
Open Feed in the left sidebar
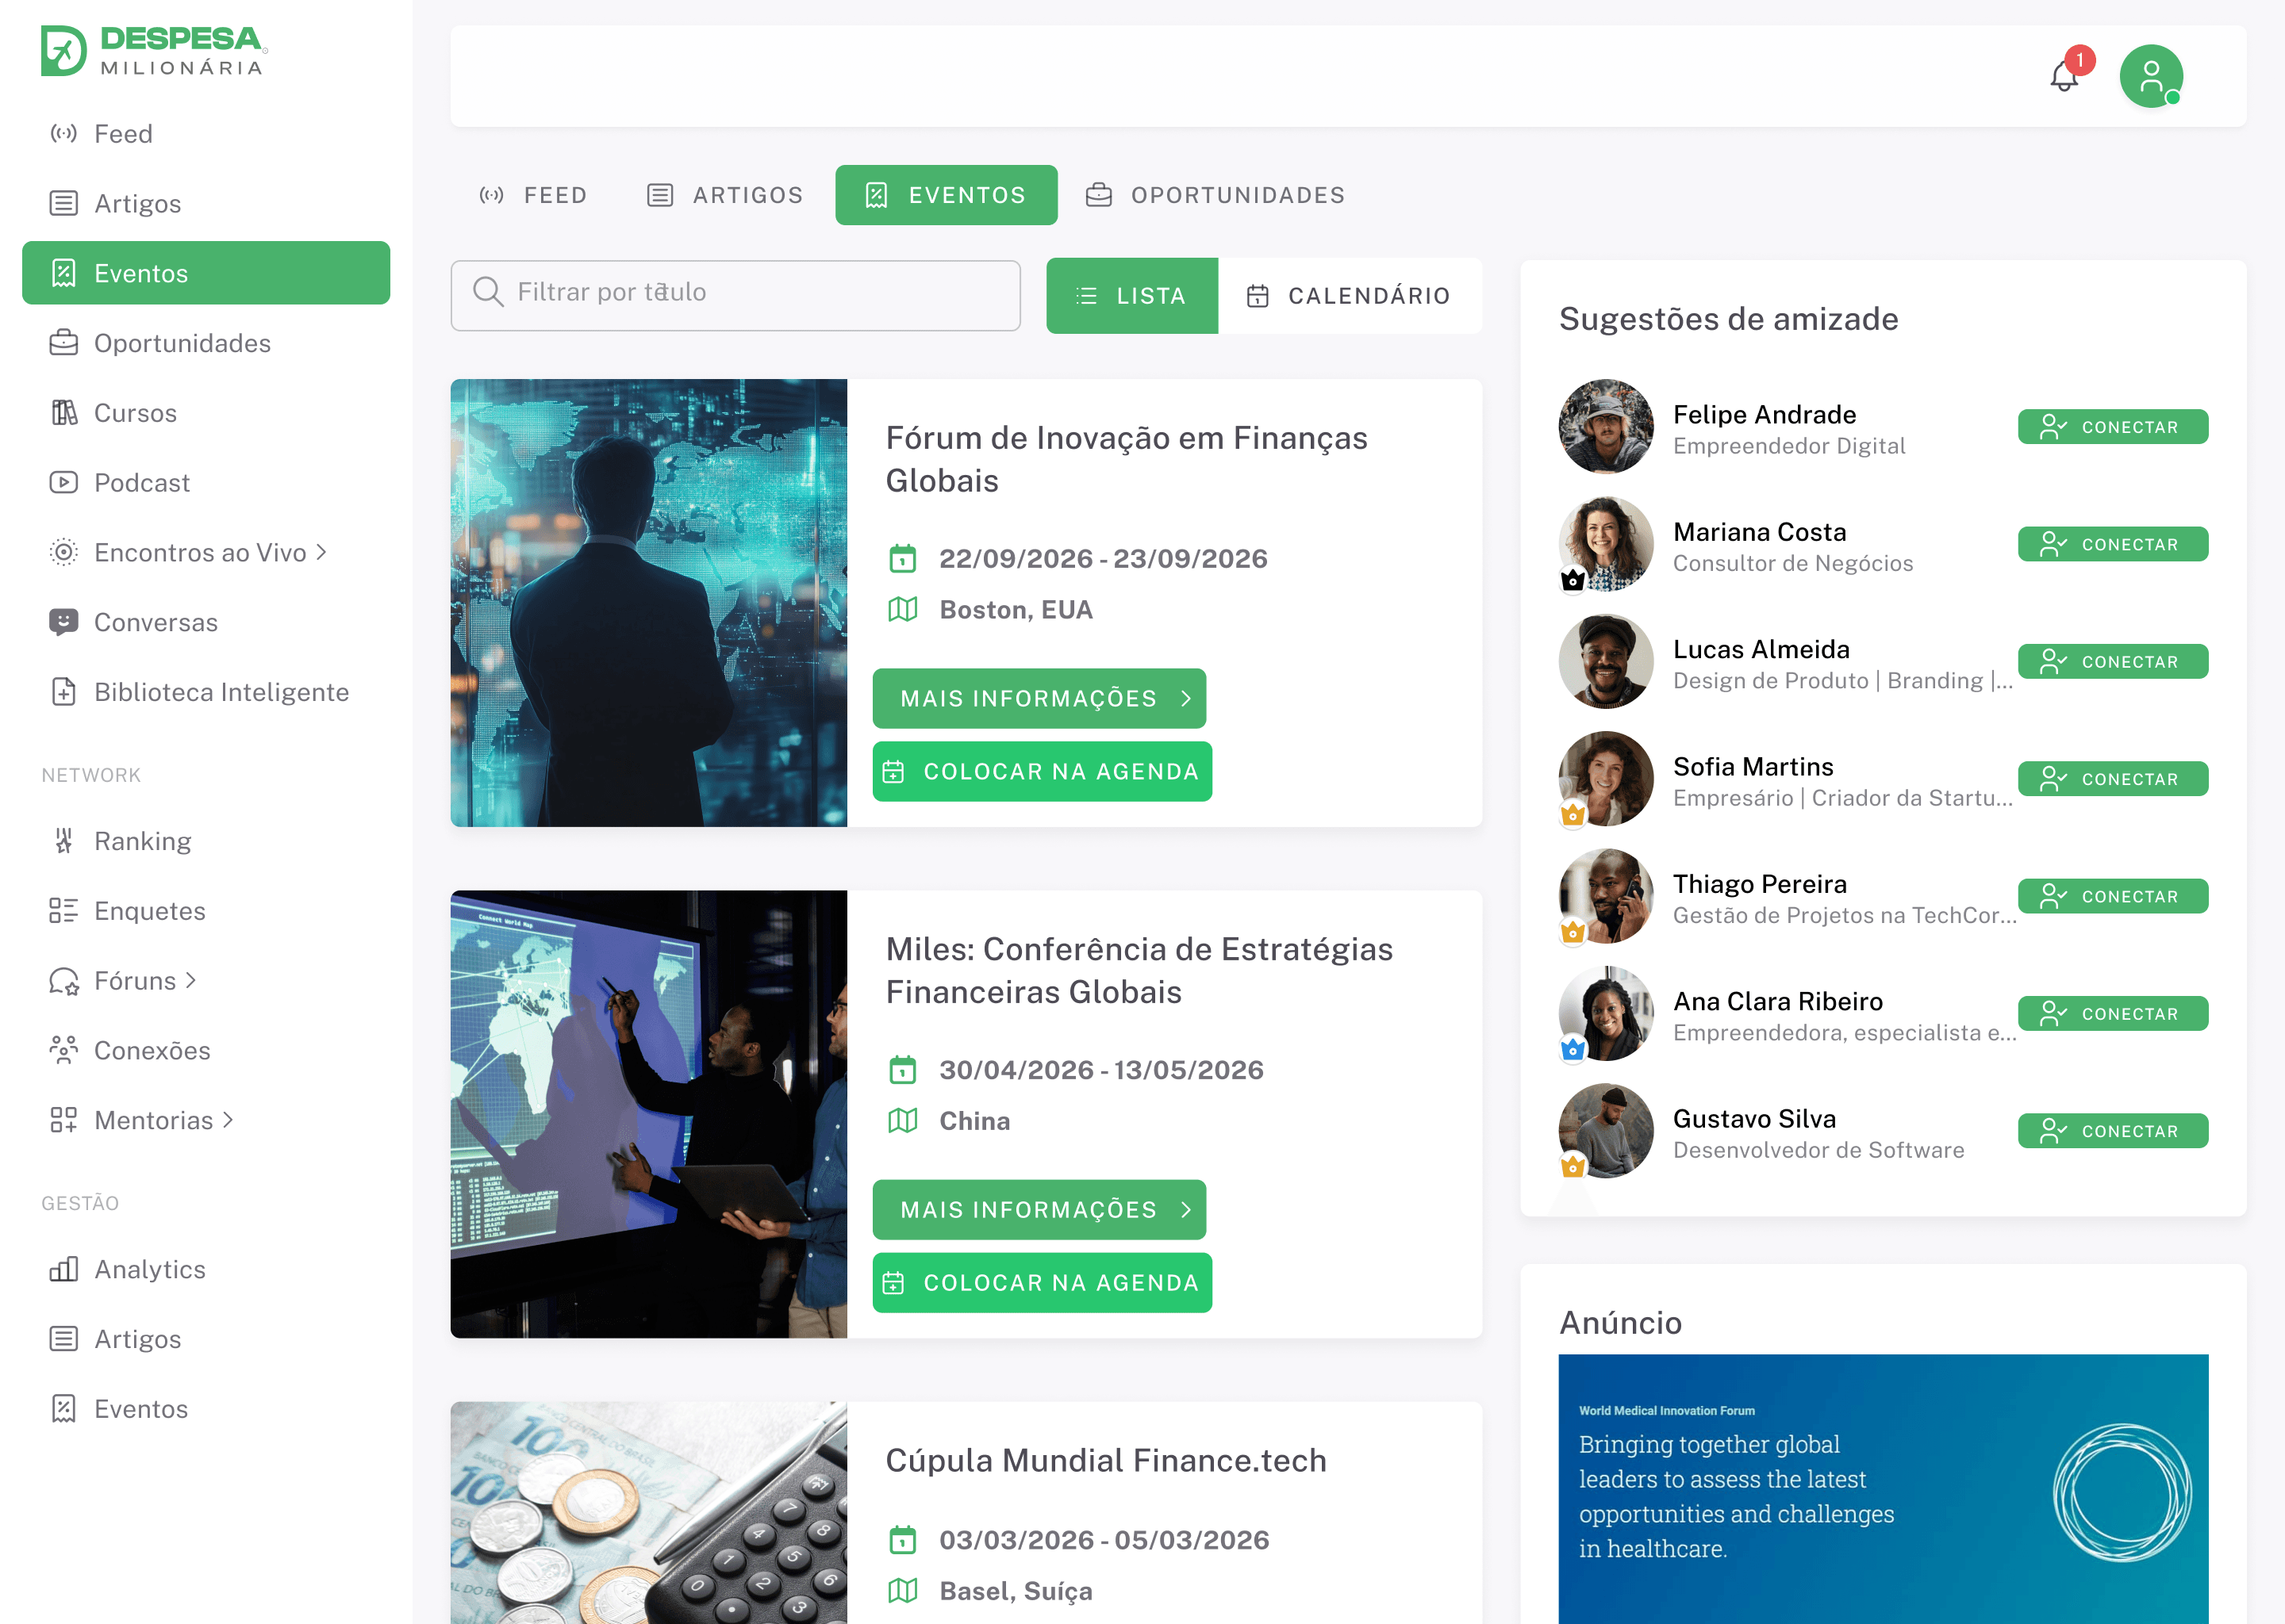tap(206, 133)
